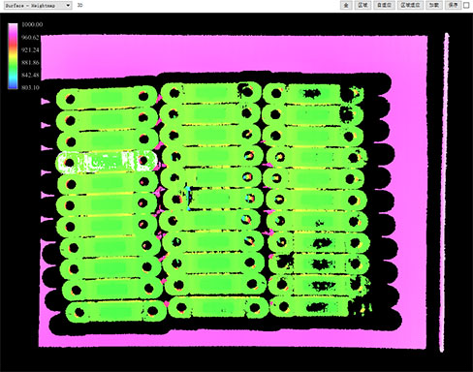Click the 区域 region toolbar button

[363, 5]
